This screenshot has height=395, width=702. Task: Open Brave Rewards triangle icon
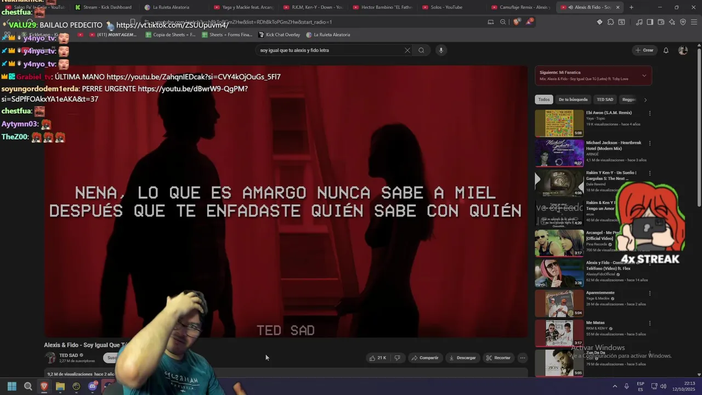point(529,22)
